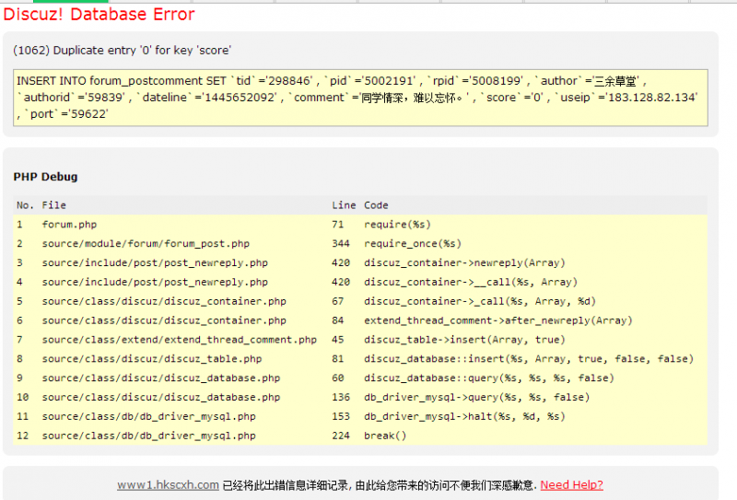Click line number 136 cell
Viewport: 737px width, 500px height.
pos(341,397)
